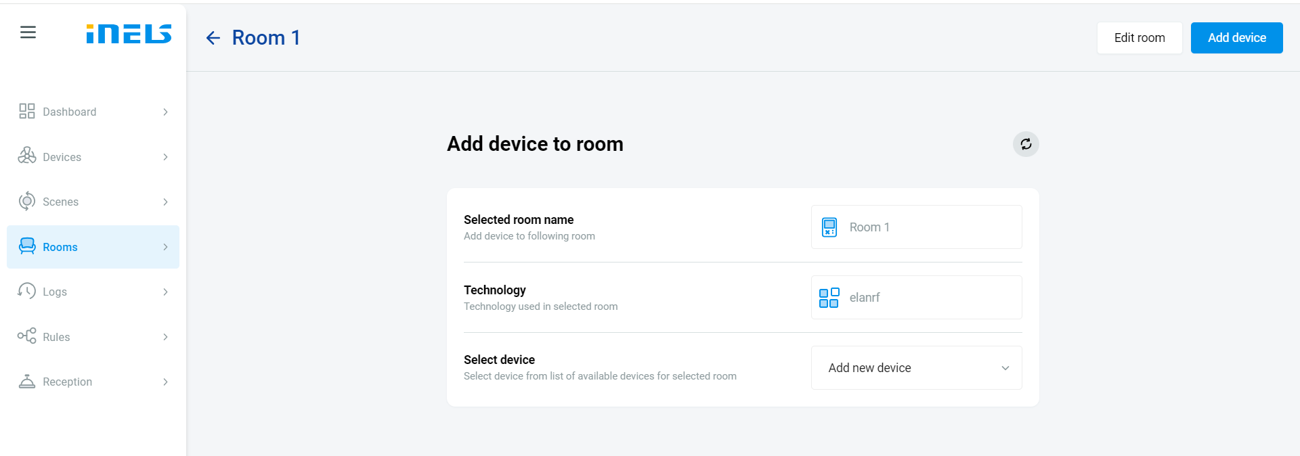Click the iNELS logo
The image size is (1300, 456).
(129, 34)
